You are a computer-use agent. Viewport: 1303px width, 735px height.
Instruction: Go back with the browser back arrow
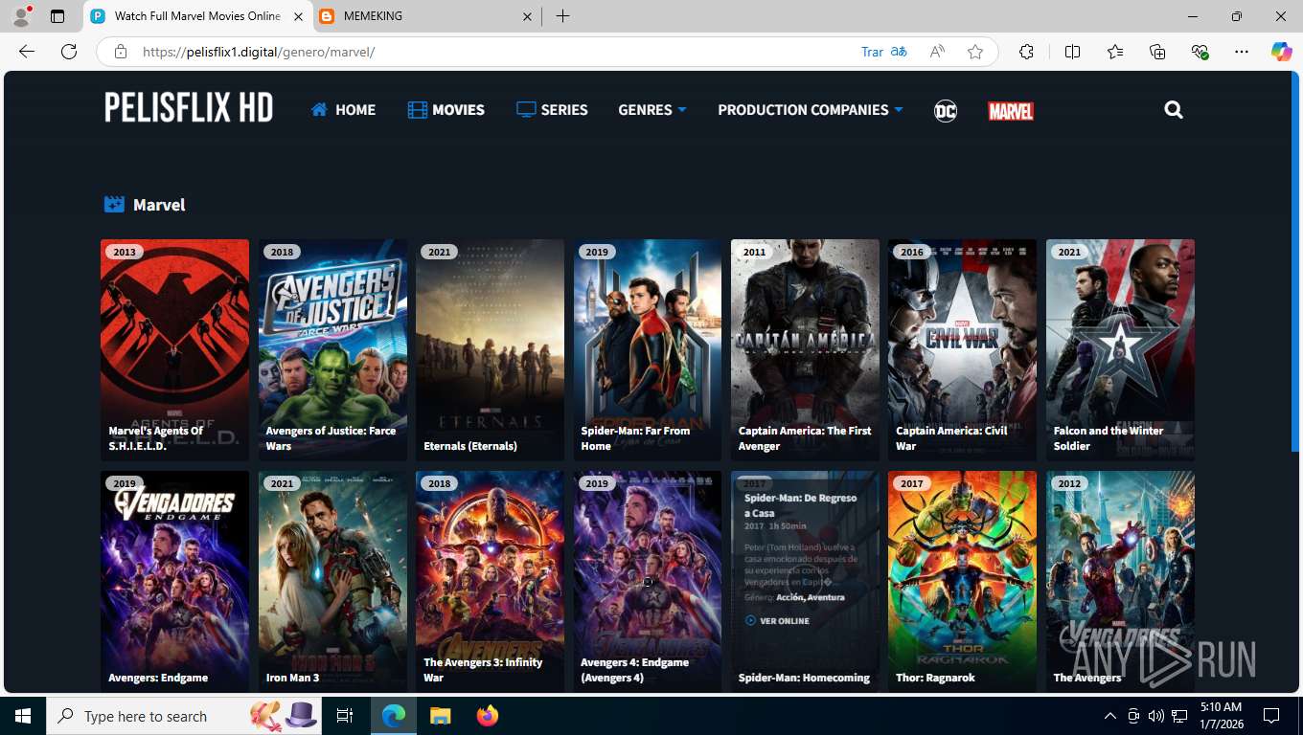[27, 52]
